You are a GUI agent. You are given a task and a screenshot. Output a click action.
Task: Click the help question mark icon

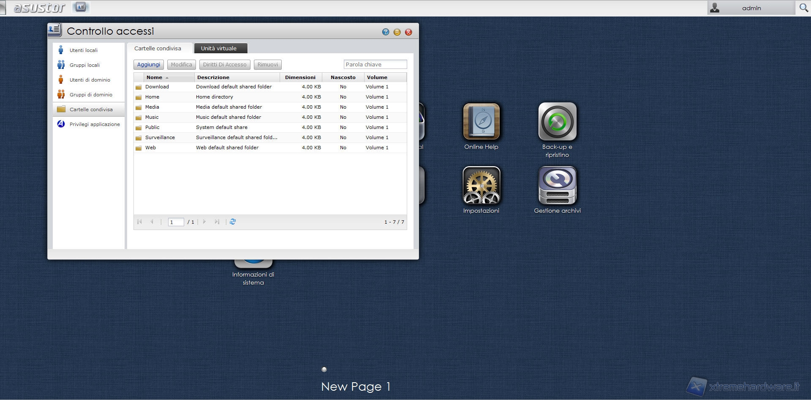385,32
